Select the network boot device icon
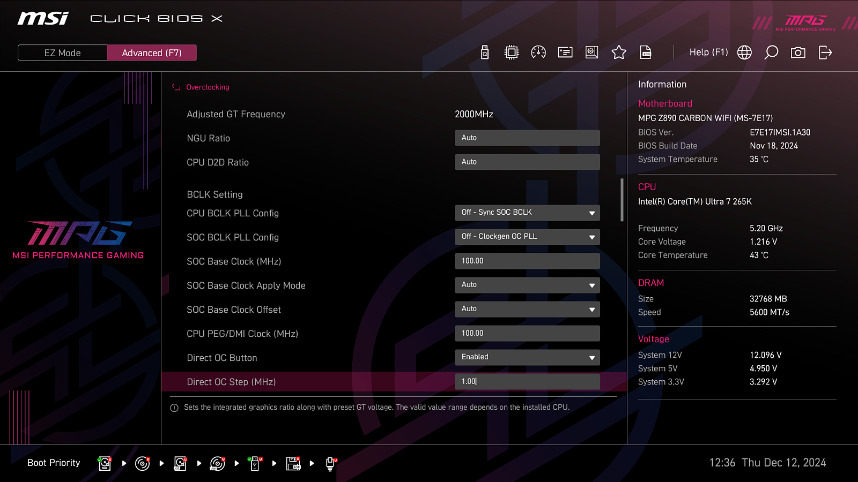The image size is (858, 482). [x=330, y=463]
